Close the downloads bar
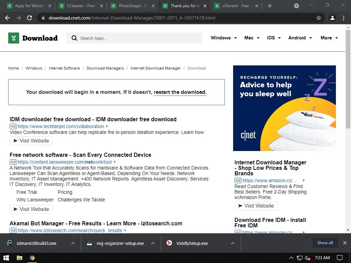 345,243
